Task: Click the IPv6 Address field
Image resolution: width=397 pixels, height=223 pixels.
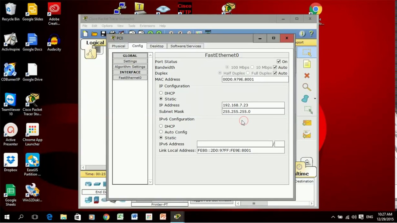Action: [x=235, y=144]
